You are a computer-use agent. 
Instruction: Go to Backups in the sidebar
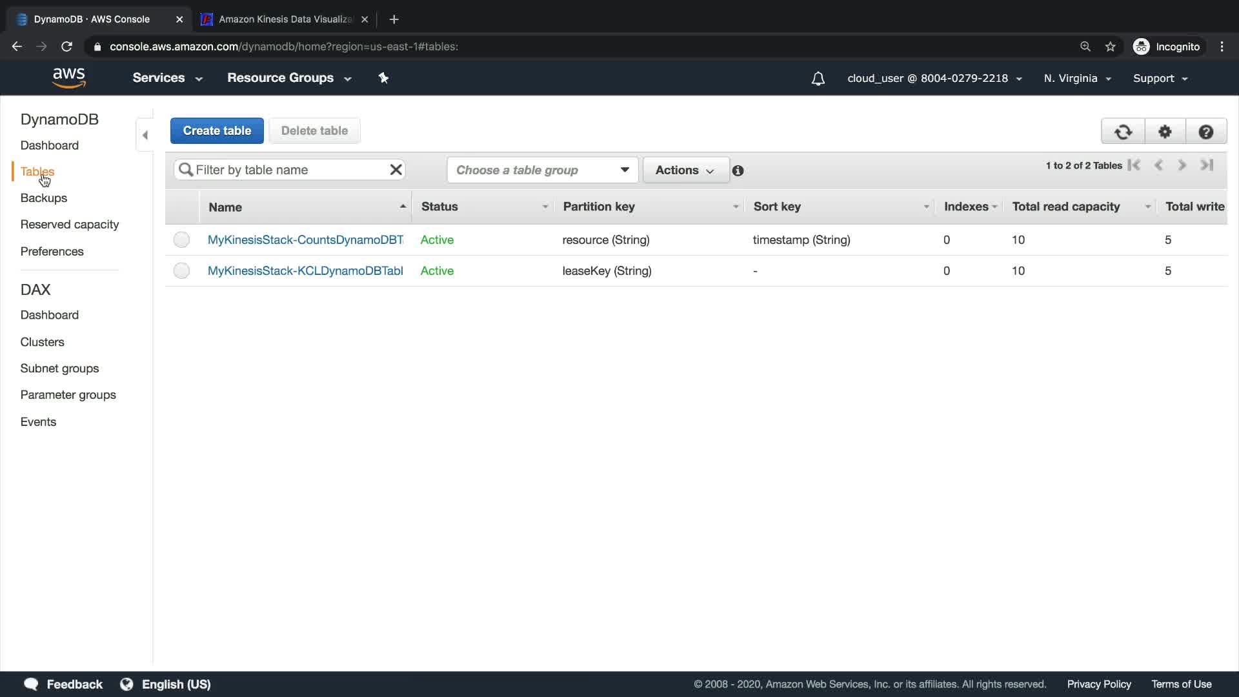43,198
